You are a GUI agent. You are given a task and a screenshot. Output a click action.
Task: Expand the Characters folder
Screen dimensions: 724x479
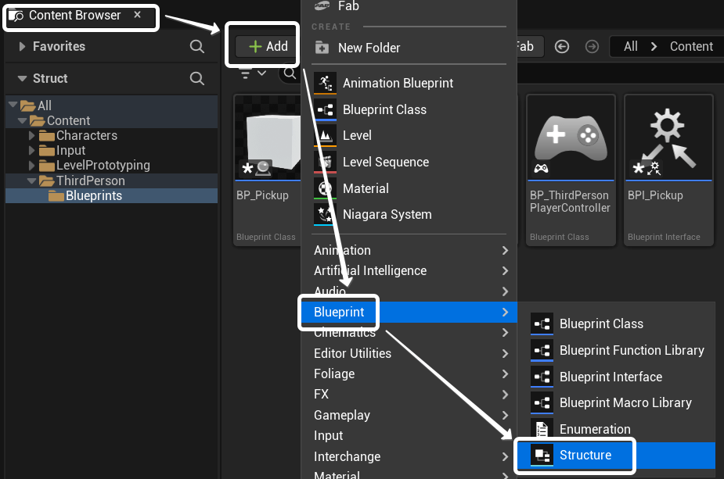(32, 135)
